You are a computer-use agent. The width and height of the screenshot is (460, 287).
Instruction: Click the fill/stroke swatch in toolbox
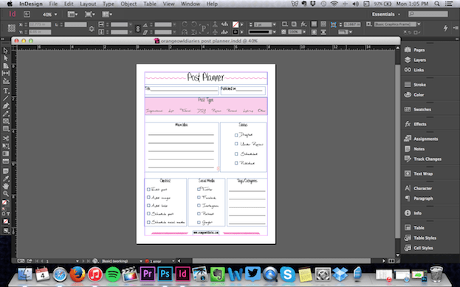4,202
